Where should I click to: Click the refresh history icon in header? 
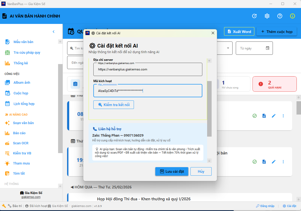point(254,16)
